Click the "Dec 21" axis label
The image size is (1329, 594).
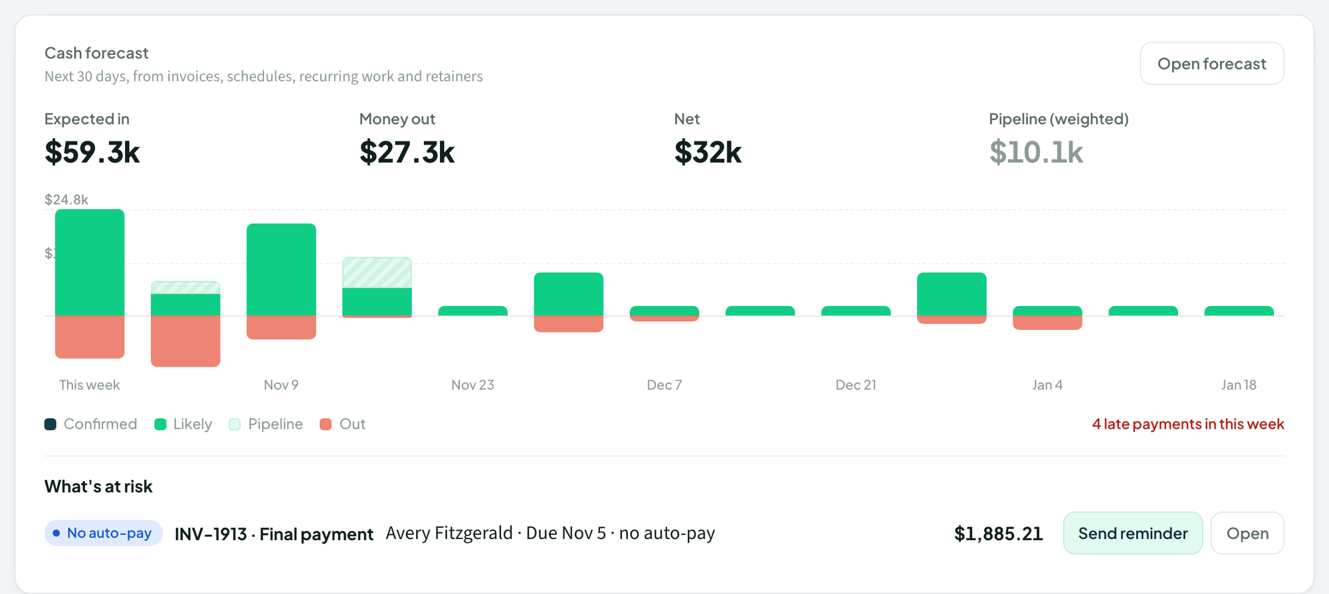tap(856, 385)
